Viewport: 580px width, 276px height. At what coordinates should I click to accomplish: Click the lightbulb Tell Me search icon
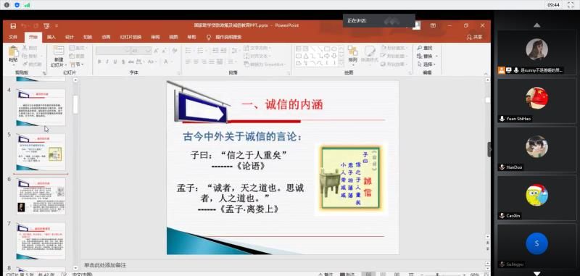[x=209, y=37]
